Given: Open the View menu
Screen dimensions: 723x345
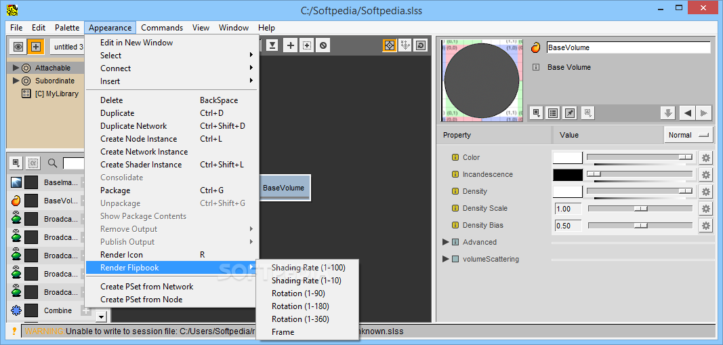Looking at the screenshot, I should 201,28.
